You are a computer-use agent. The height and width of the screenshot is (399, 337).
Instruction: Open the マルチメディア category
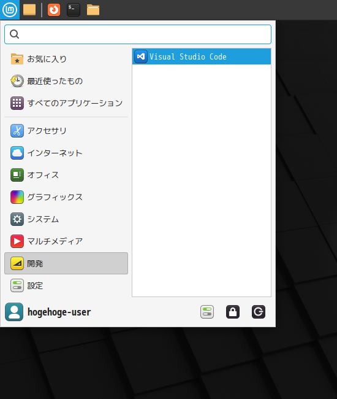point(66,241)
